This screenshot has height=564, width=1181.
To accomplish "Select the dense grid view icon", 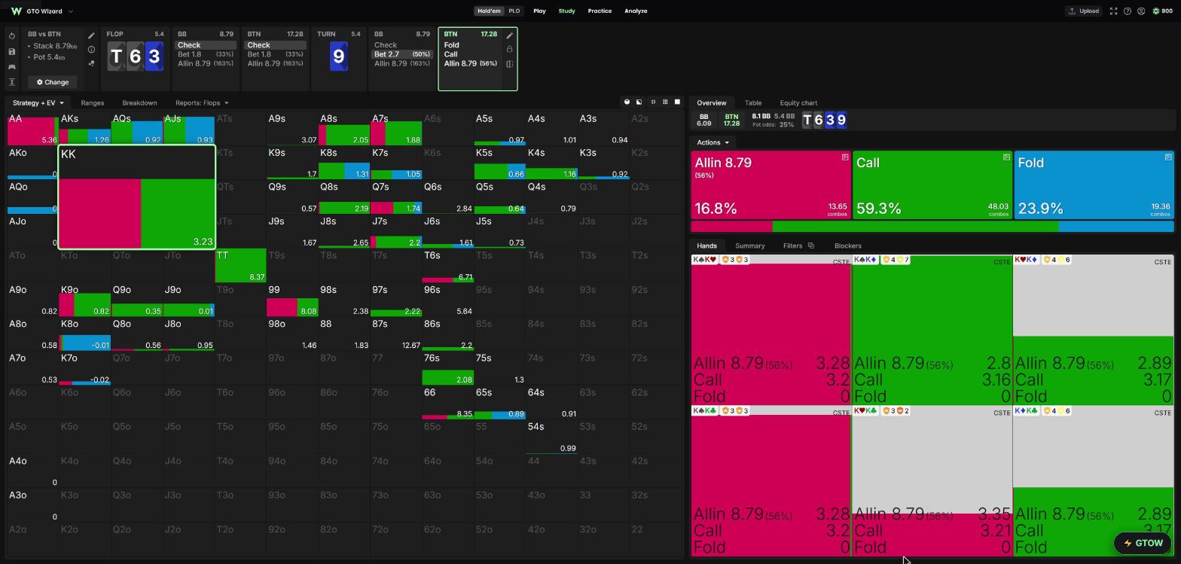I will (x=665, y=102).
